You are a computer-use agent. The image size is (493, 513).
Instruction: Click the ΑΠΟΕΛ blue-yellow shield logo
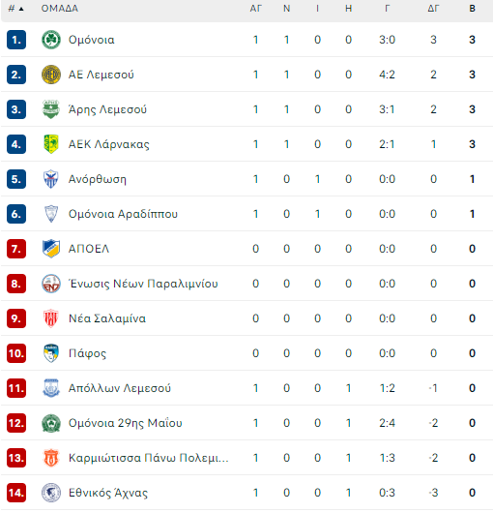pos(51,249)
